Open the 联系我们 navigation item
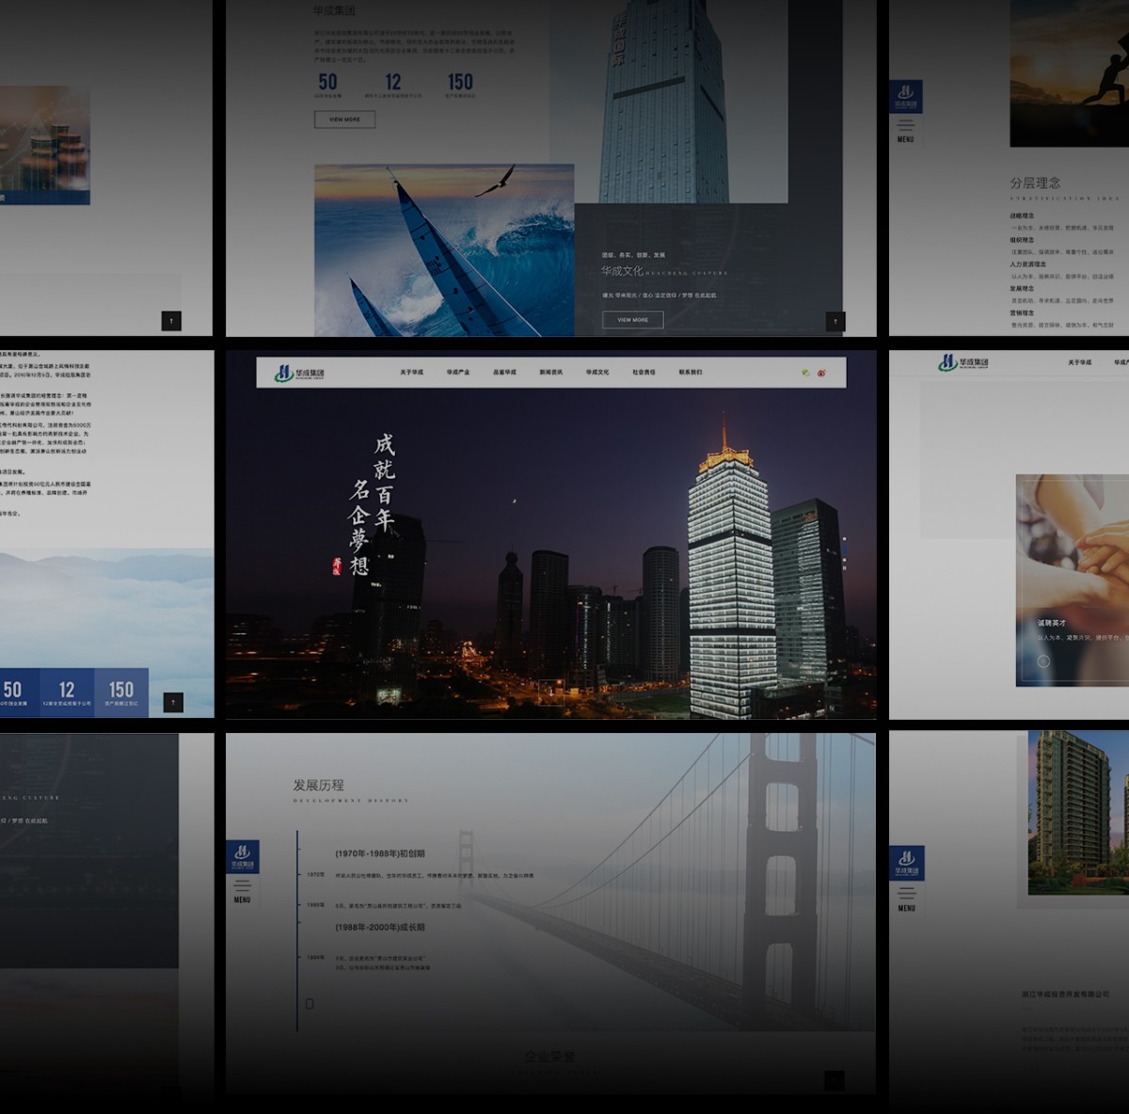Image resolution: width=1129 pixels, height=1114 pixels. click(691, 373)
